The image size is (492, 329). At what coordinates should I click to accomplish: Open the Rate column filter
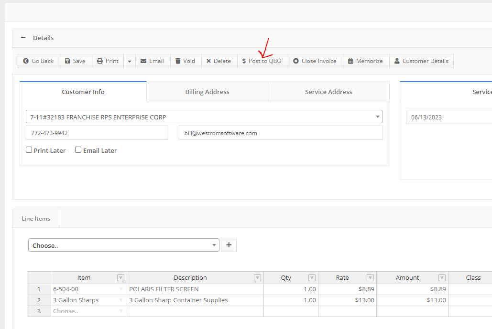370,277
